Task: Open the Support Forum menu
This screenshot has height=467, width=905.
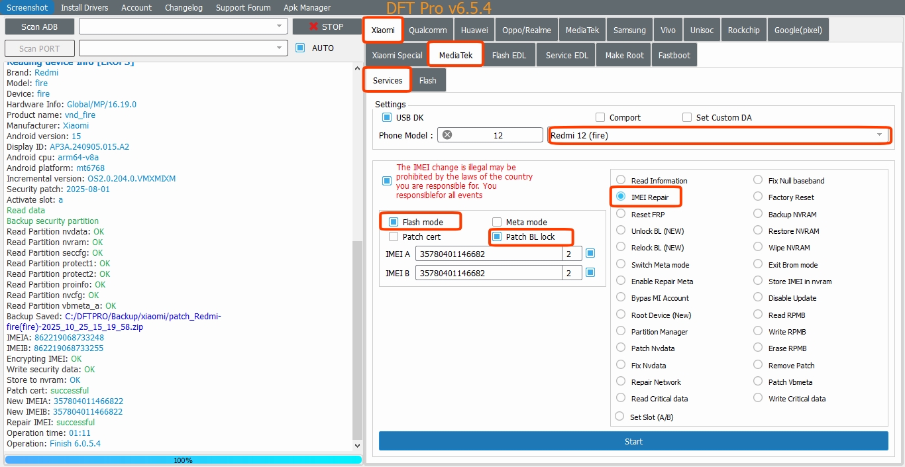Action: click(243, 7)
